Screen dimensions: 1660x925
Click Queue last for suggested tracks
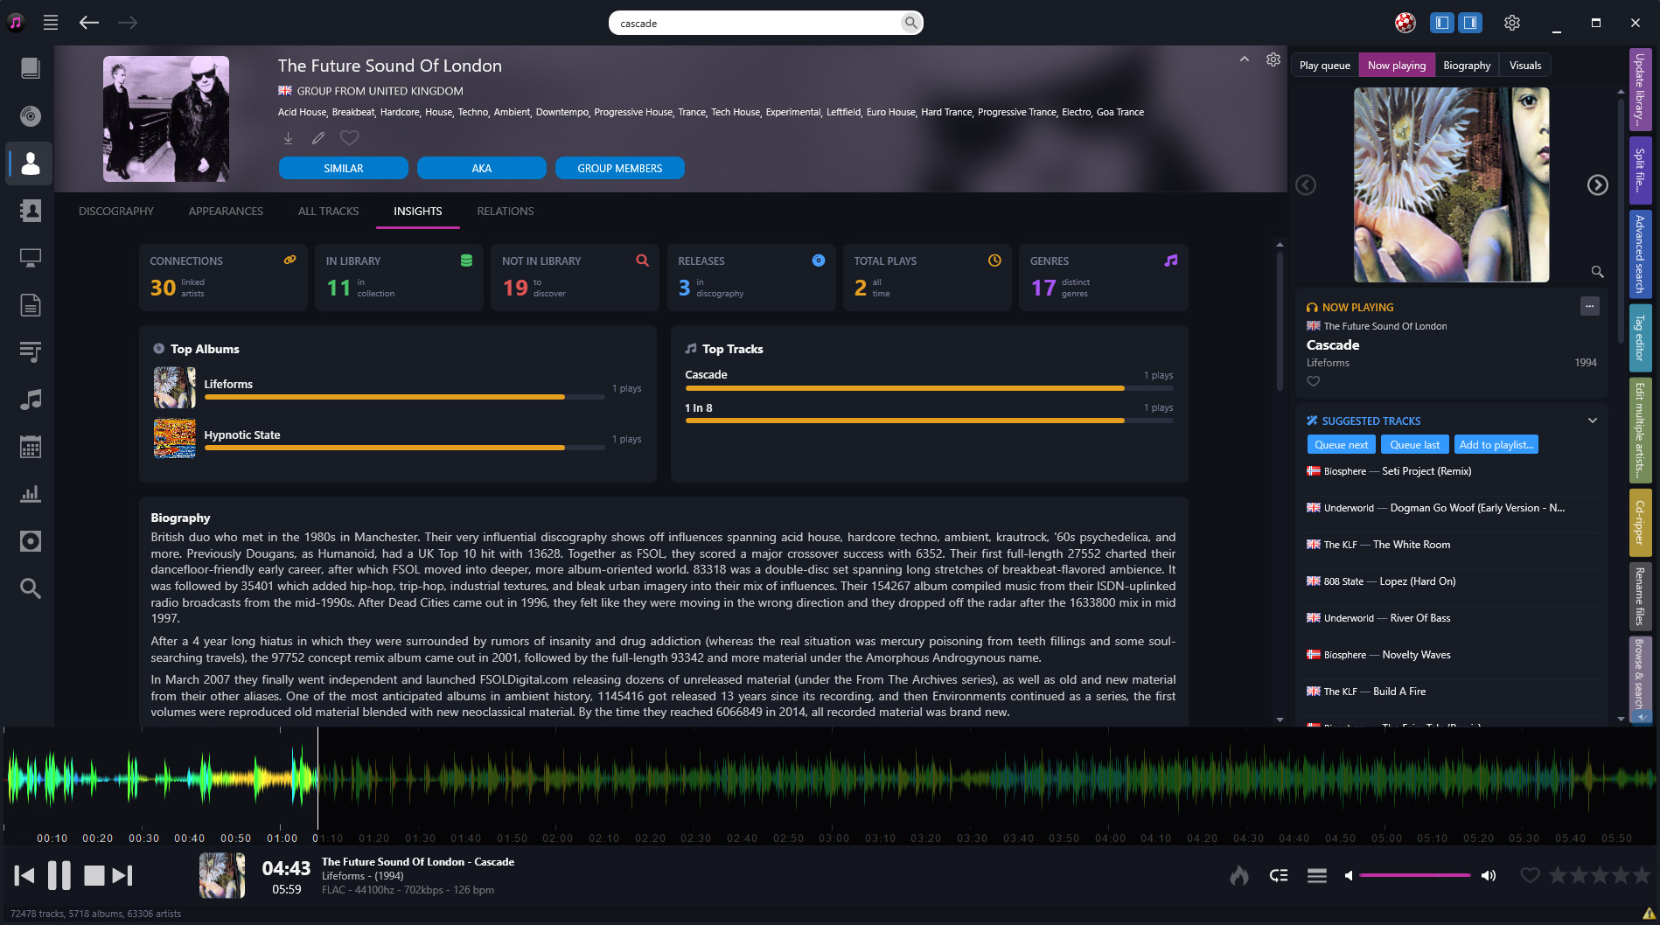pos(1415,445)
